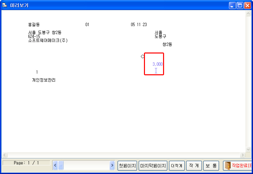This screenshot has width=253, height=174.
Task: Click the door icon on 작업완료
Action: pos(228,166)
